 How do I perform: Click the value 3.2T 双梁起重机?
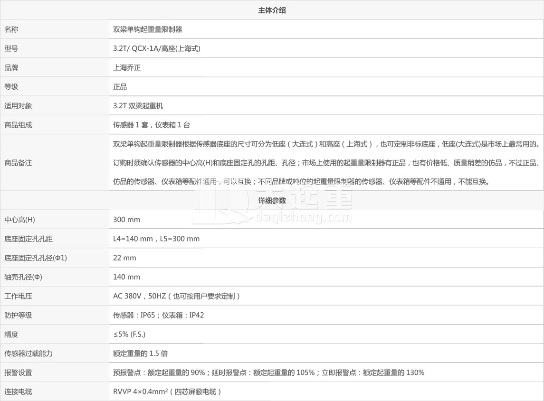[138, 106]
